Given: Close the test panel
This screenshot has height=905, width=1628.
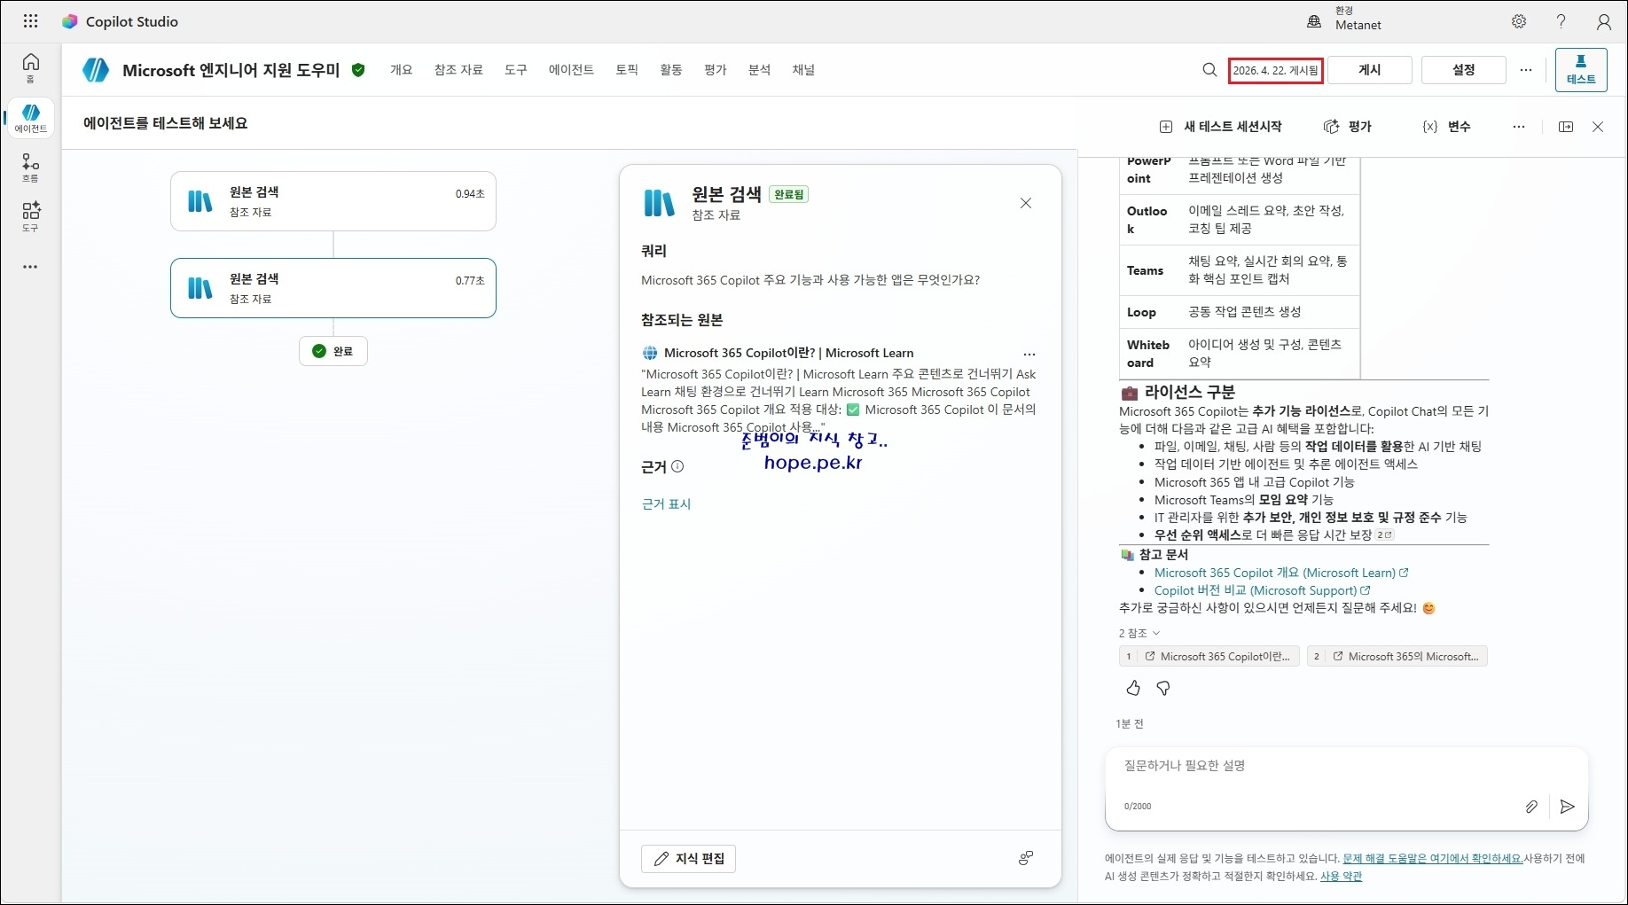Looking at the screenshot, I should pyautogui.click(x=1598, y=127).
